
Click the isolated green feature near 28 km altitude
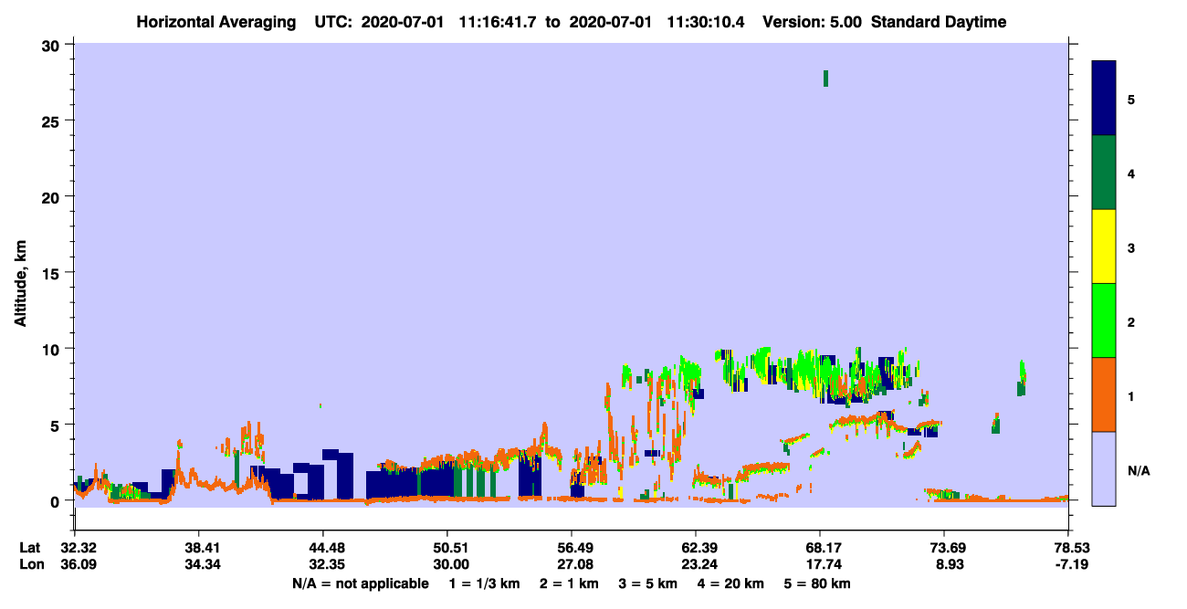(825, 79)
